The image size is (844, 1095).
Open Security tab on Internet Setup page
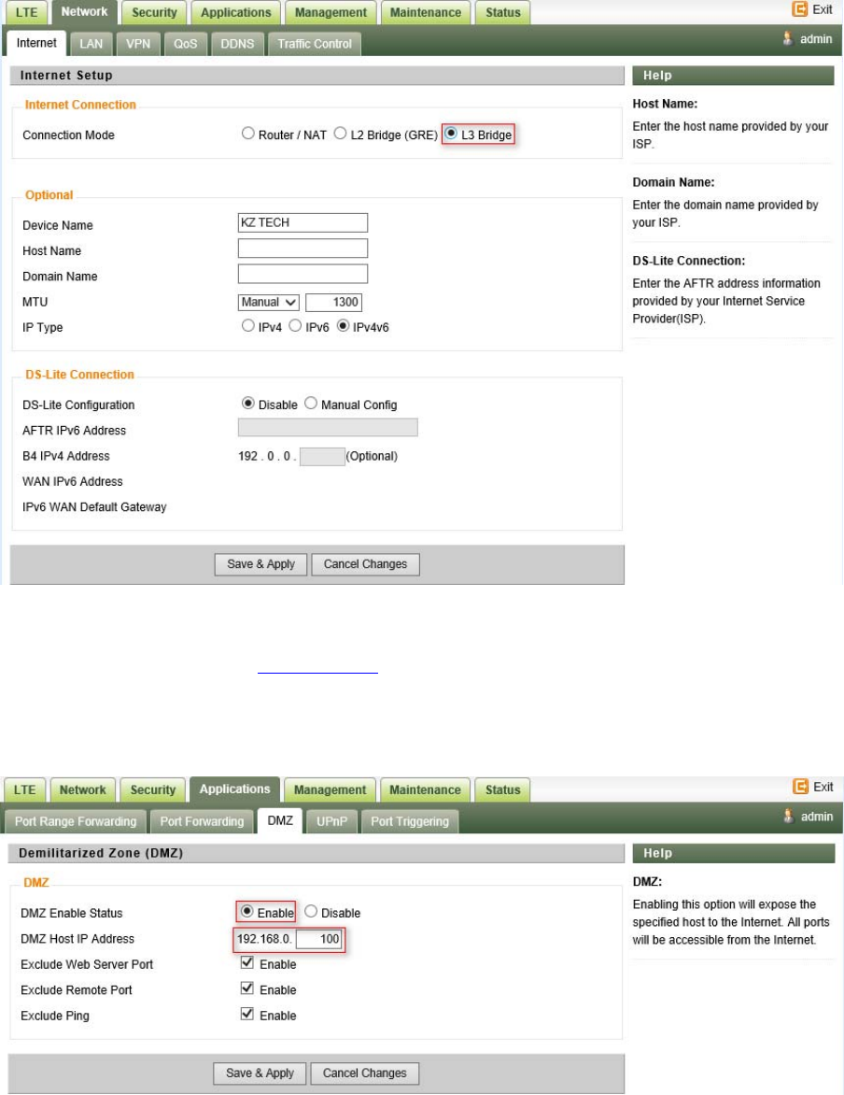(x=154, y=12)
